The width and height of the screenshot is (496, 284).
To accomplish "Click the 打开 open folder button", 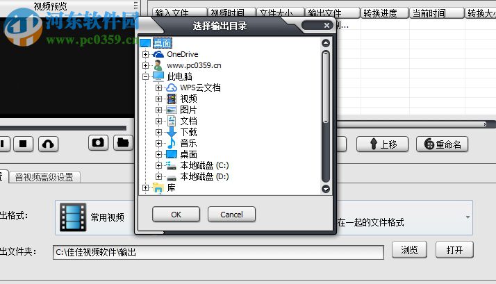I will [x=454, y=250].
